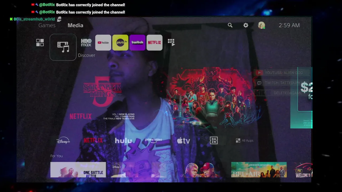Open the Disney+ service logo
Viewport: 342px width, 192px height.
point(63,141)
